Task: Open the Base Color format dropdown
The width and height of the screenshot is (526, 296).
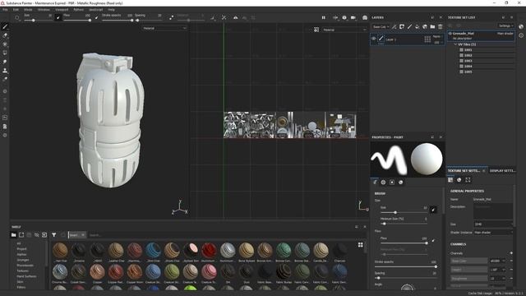Action: [x=498, y=261]
